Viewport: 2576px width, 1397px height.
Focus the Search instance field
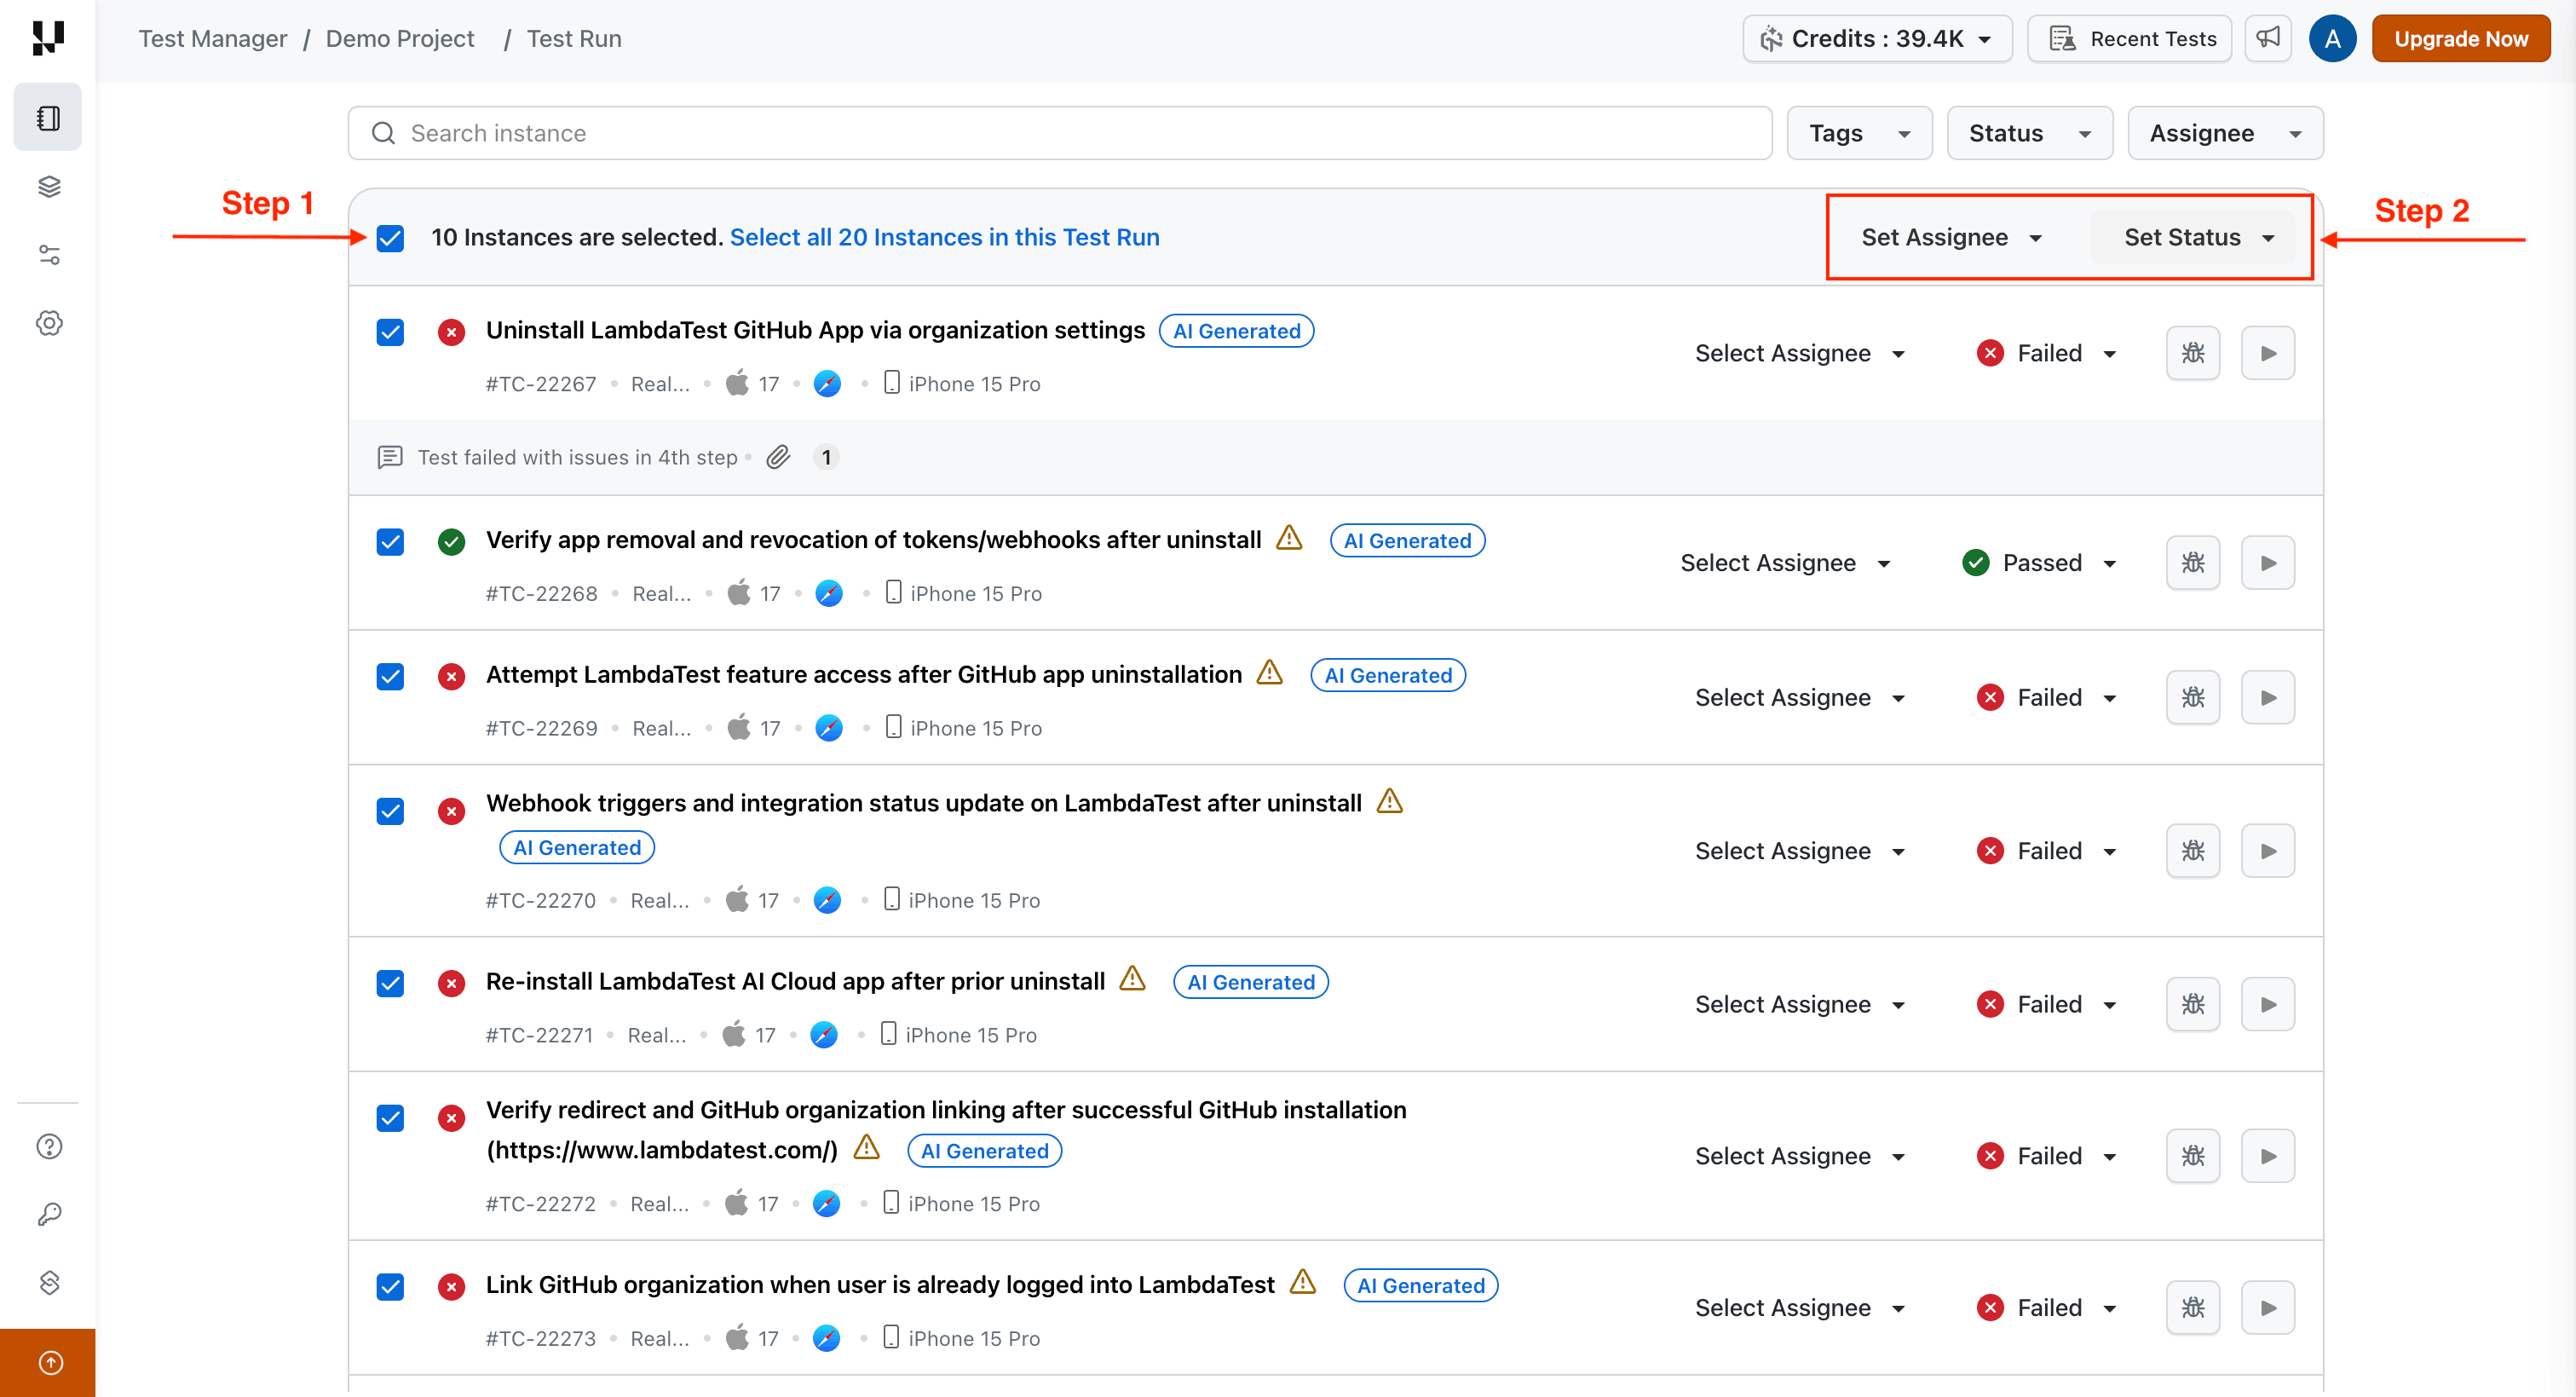(1060, 133)
